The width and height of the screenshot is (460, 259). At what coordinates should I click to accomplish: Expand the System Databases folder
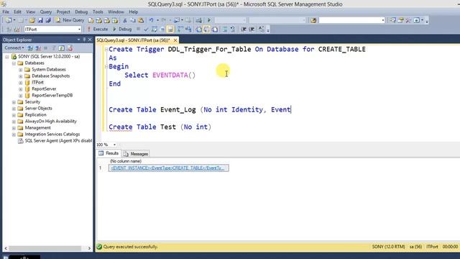[21, 70]
